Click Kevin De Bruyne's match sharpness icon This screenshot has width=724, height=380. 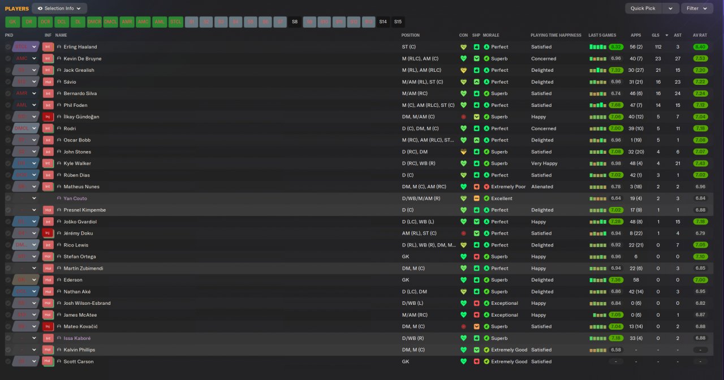(x=477, y=59)
